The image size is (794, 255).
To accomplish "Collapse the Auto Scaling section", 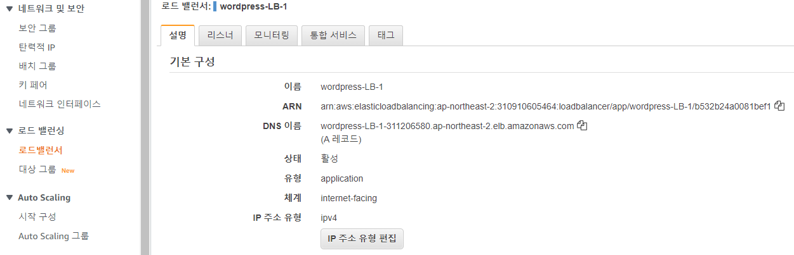I will [x=10, y=197].
